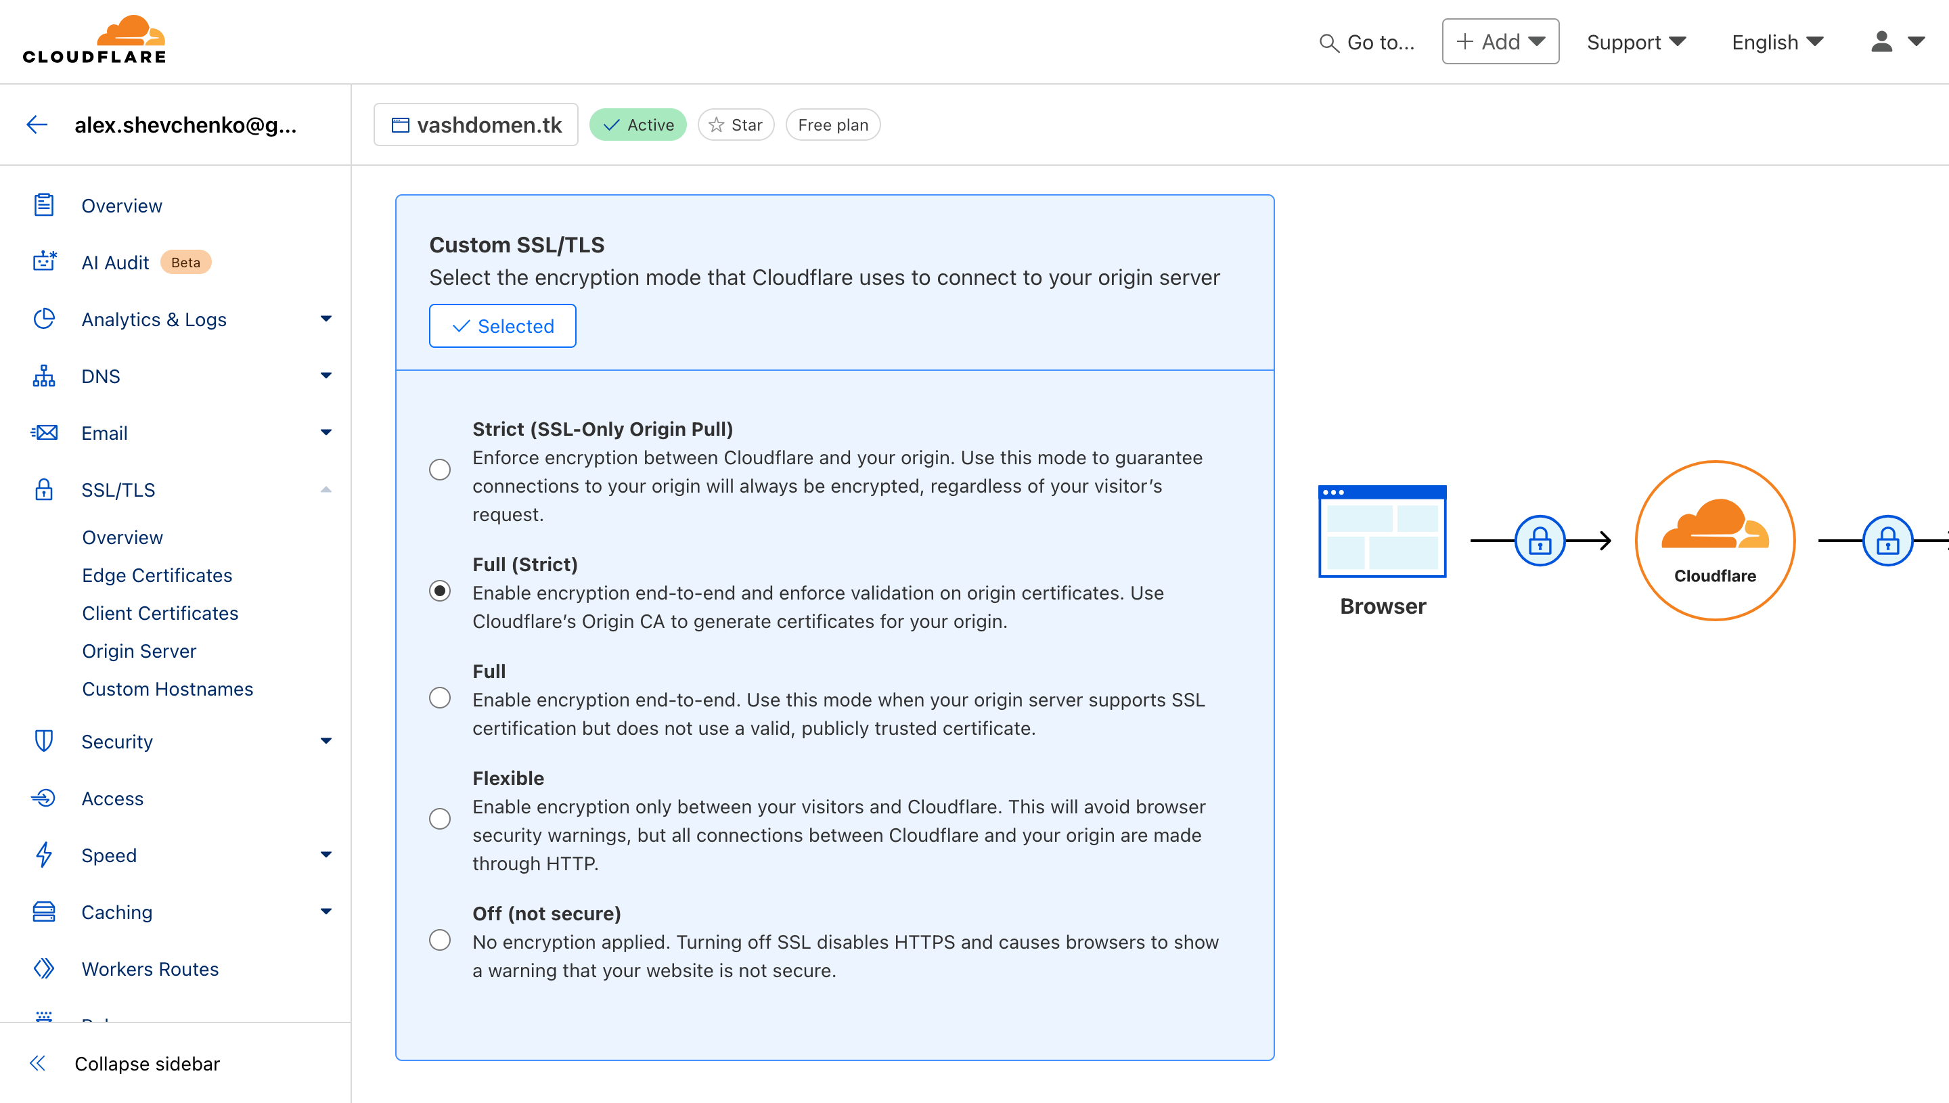
Task: Expand the Security section arrow
Action: click(x=326, y=741)
